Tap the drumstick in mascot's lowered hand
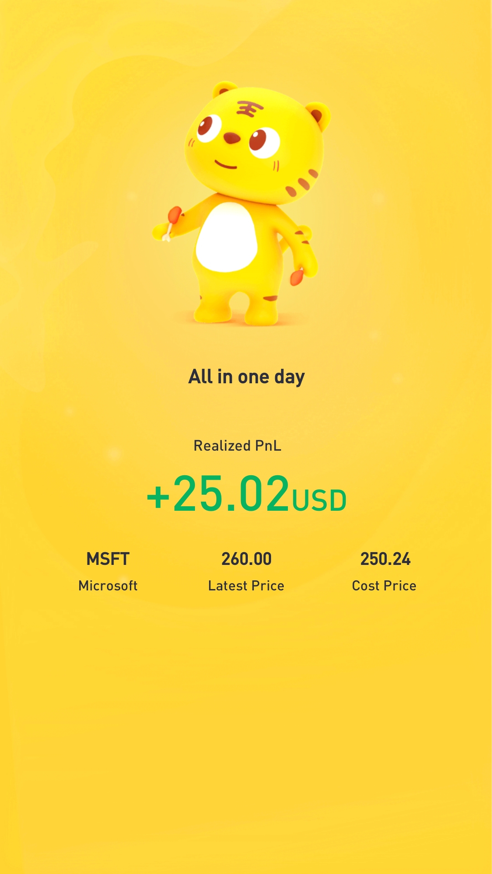Image resolution: width=492 pixels, height=874 pixels. (297, 276)
